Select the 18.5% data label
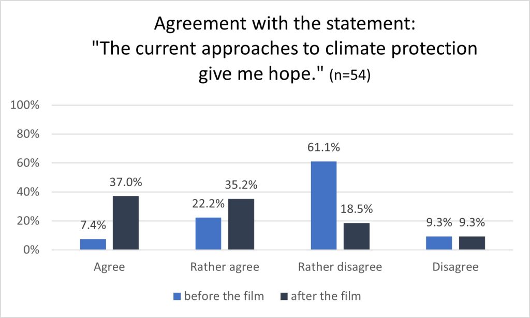Viewport: 530px width, 318px height. (356, 209)
